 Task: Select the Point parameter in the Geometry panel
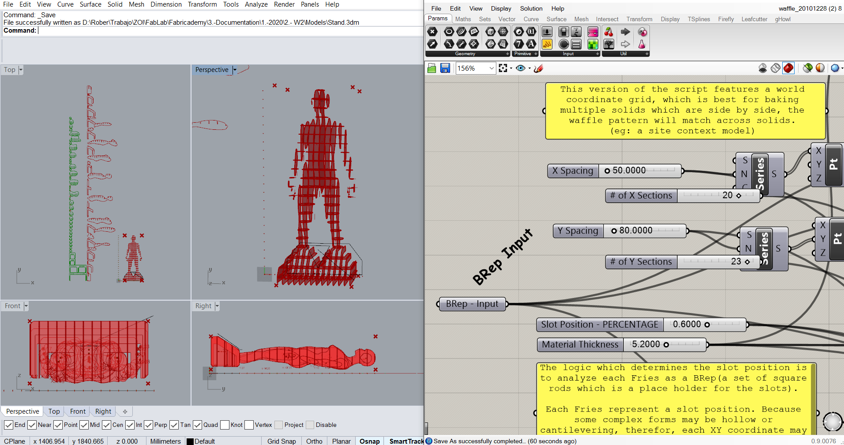pos(433,32)
